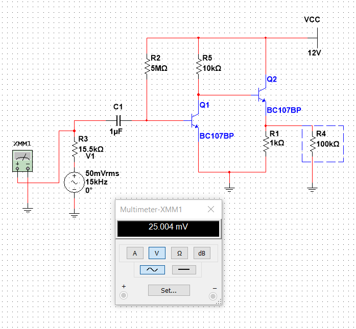Click the 0° phase label

click(89, 190)
